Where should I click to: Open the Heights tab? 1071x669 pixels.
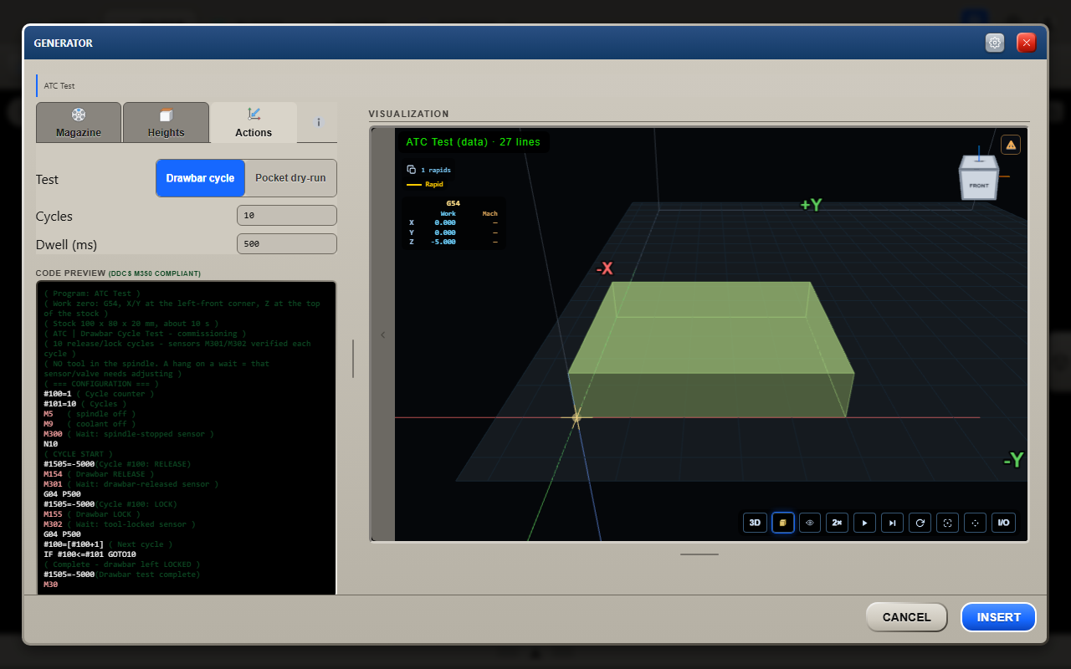pyautogui.click(x=166, y=122)
